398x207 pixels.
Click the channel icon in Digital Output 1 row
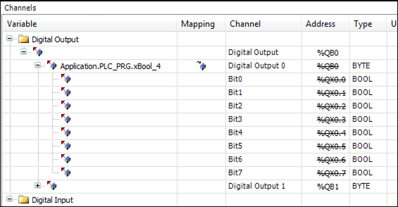pyautogui.click(x=52, y=185)
